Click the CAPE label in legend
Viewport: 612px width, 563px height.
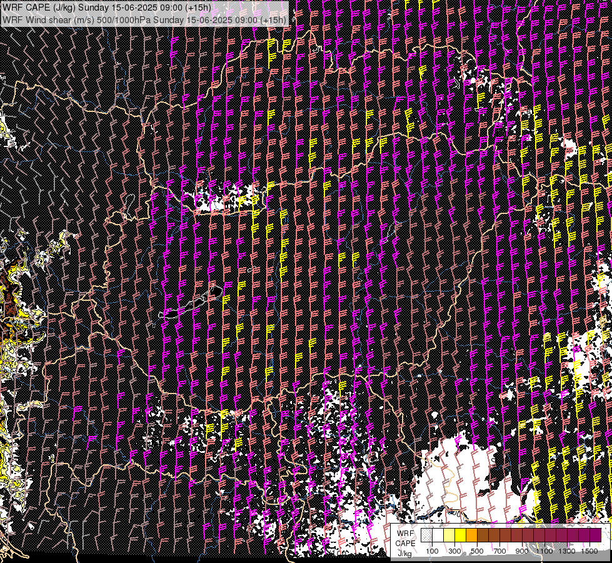[x=405, y=543]
